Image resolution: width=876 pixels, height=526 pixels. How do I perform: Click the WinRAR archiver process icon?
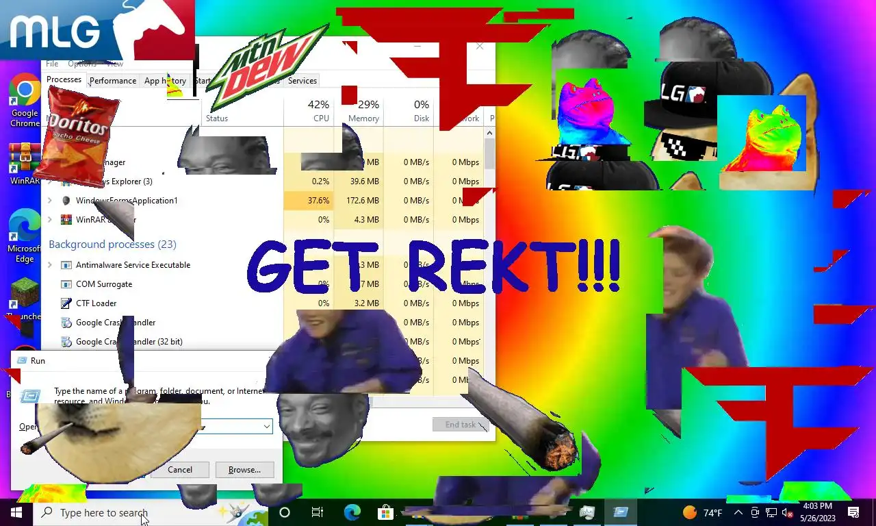66,220
